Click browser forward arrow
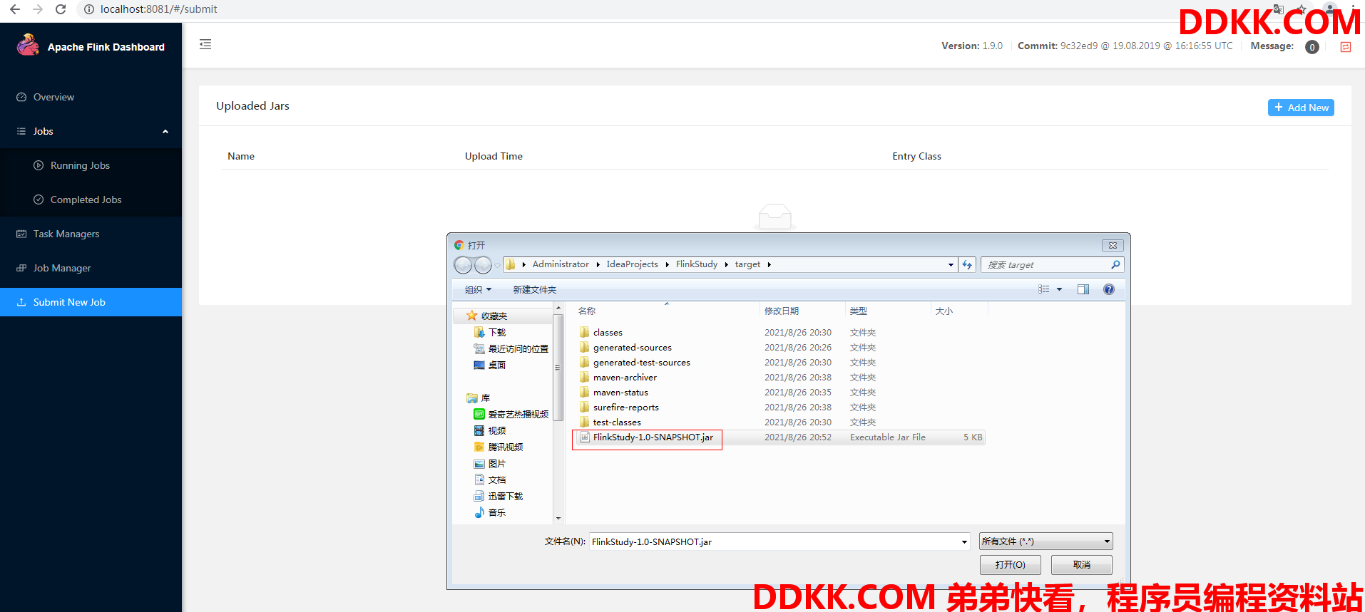The image size is (1365, 612). coord(38,9)
